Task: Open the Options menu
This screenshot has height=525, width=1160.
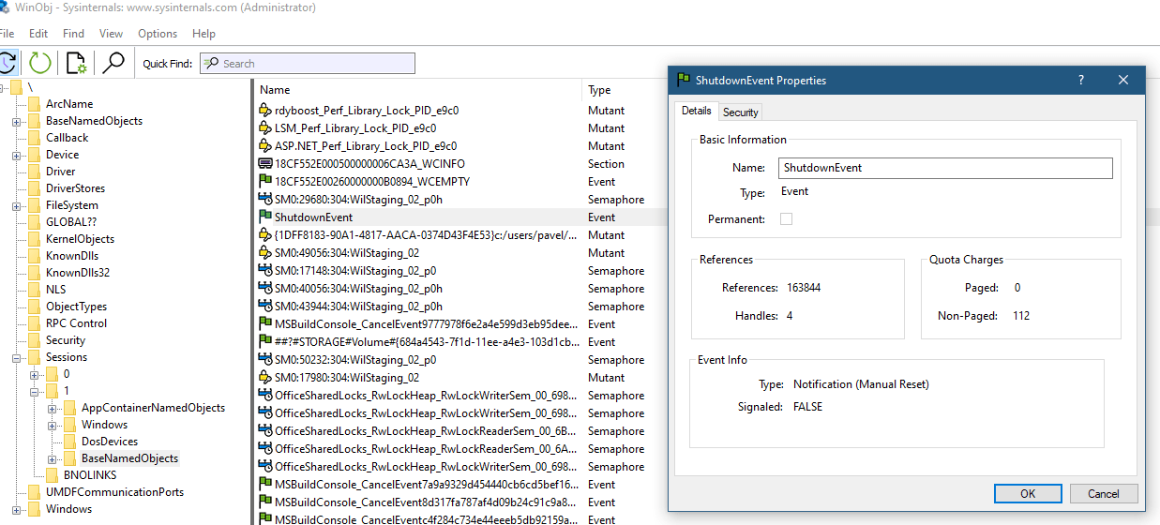Action: (x=158, y=34)
